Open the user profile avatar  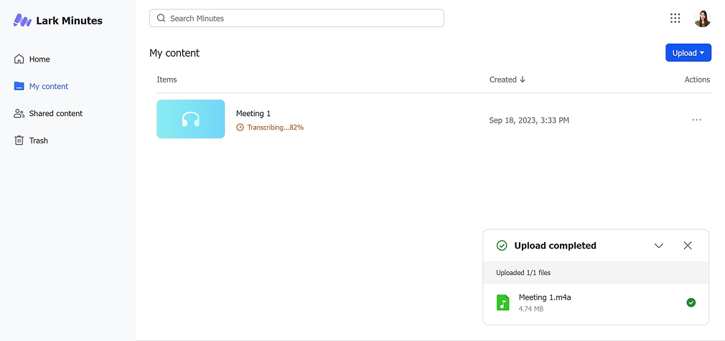coord(702,19)
